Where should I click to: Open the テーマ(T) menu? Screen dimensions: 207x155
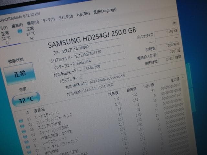[x=49, y=20]
